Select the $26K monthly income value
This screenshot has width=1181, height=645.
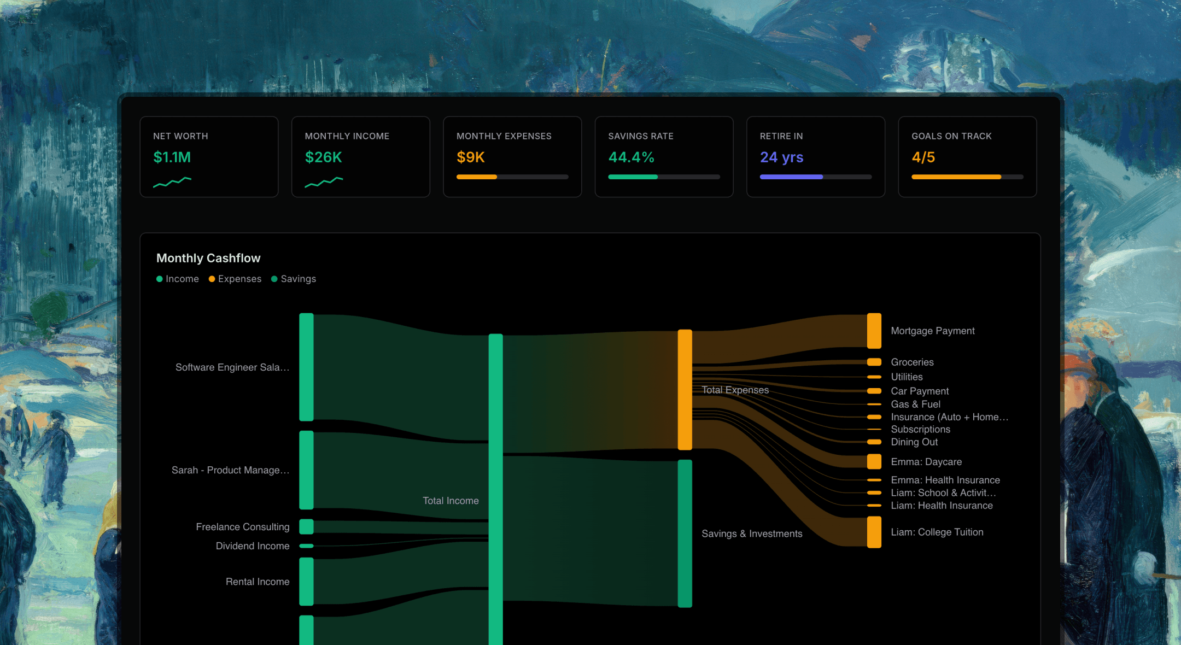[324, 157]
